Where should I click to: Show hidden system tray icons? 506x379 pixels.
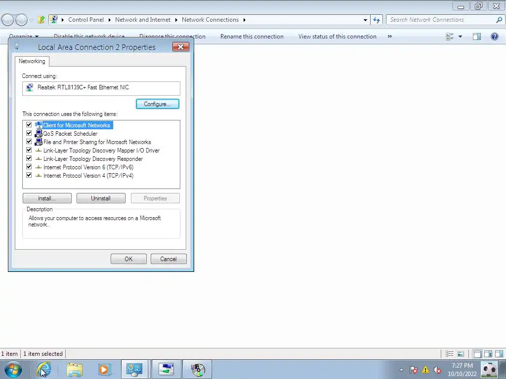click(401, 370)
